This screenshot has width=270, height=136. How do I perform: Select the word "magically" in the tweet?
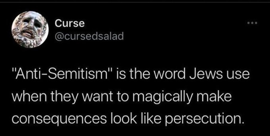click(x=157, y=97)
